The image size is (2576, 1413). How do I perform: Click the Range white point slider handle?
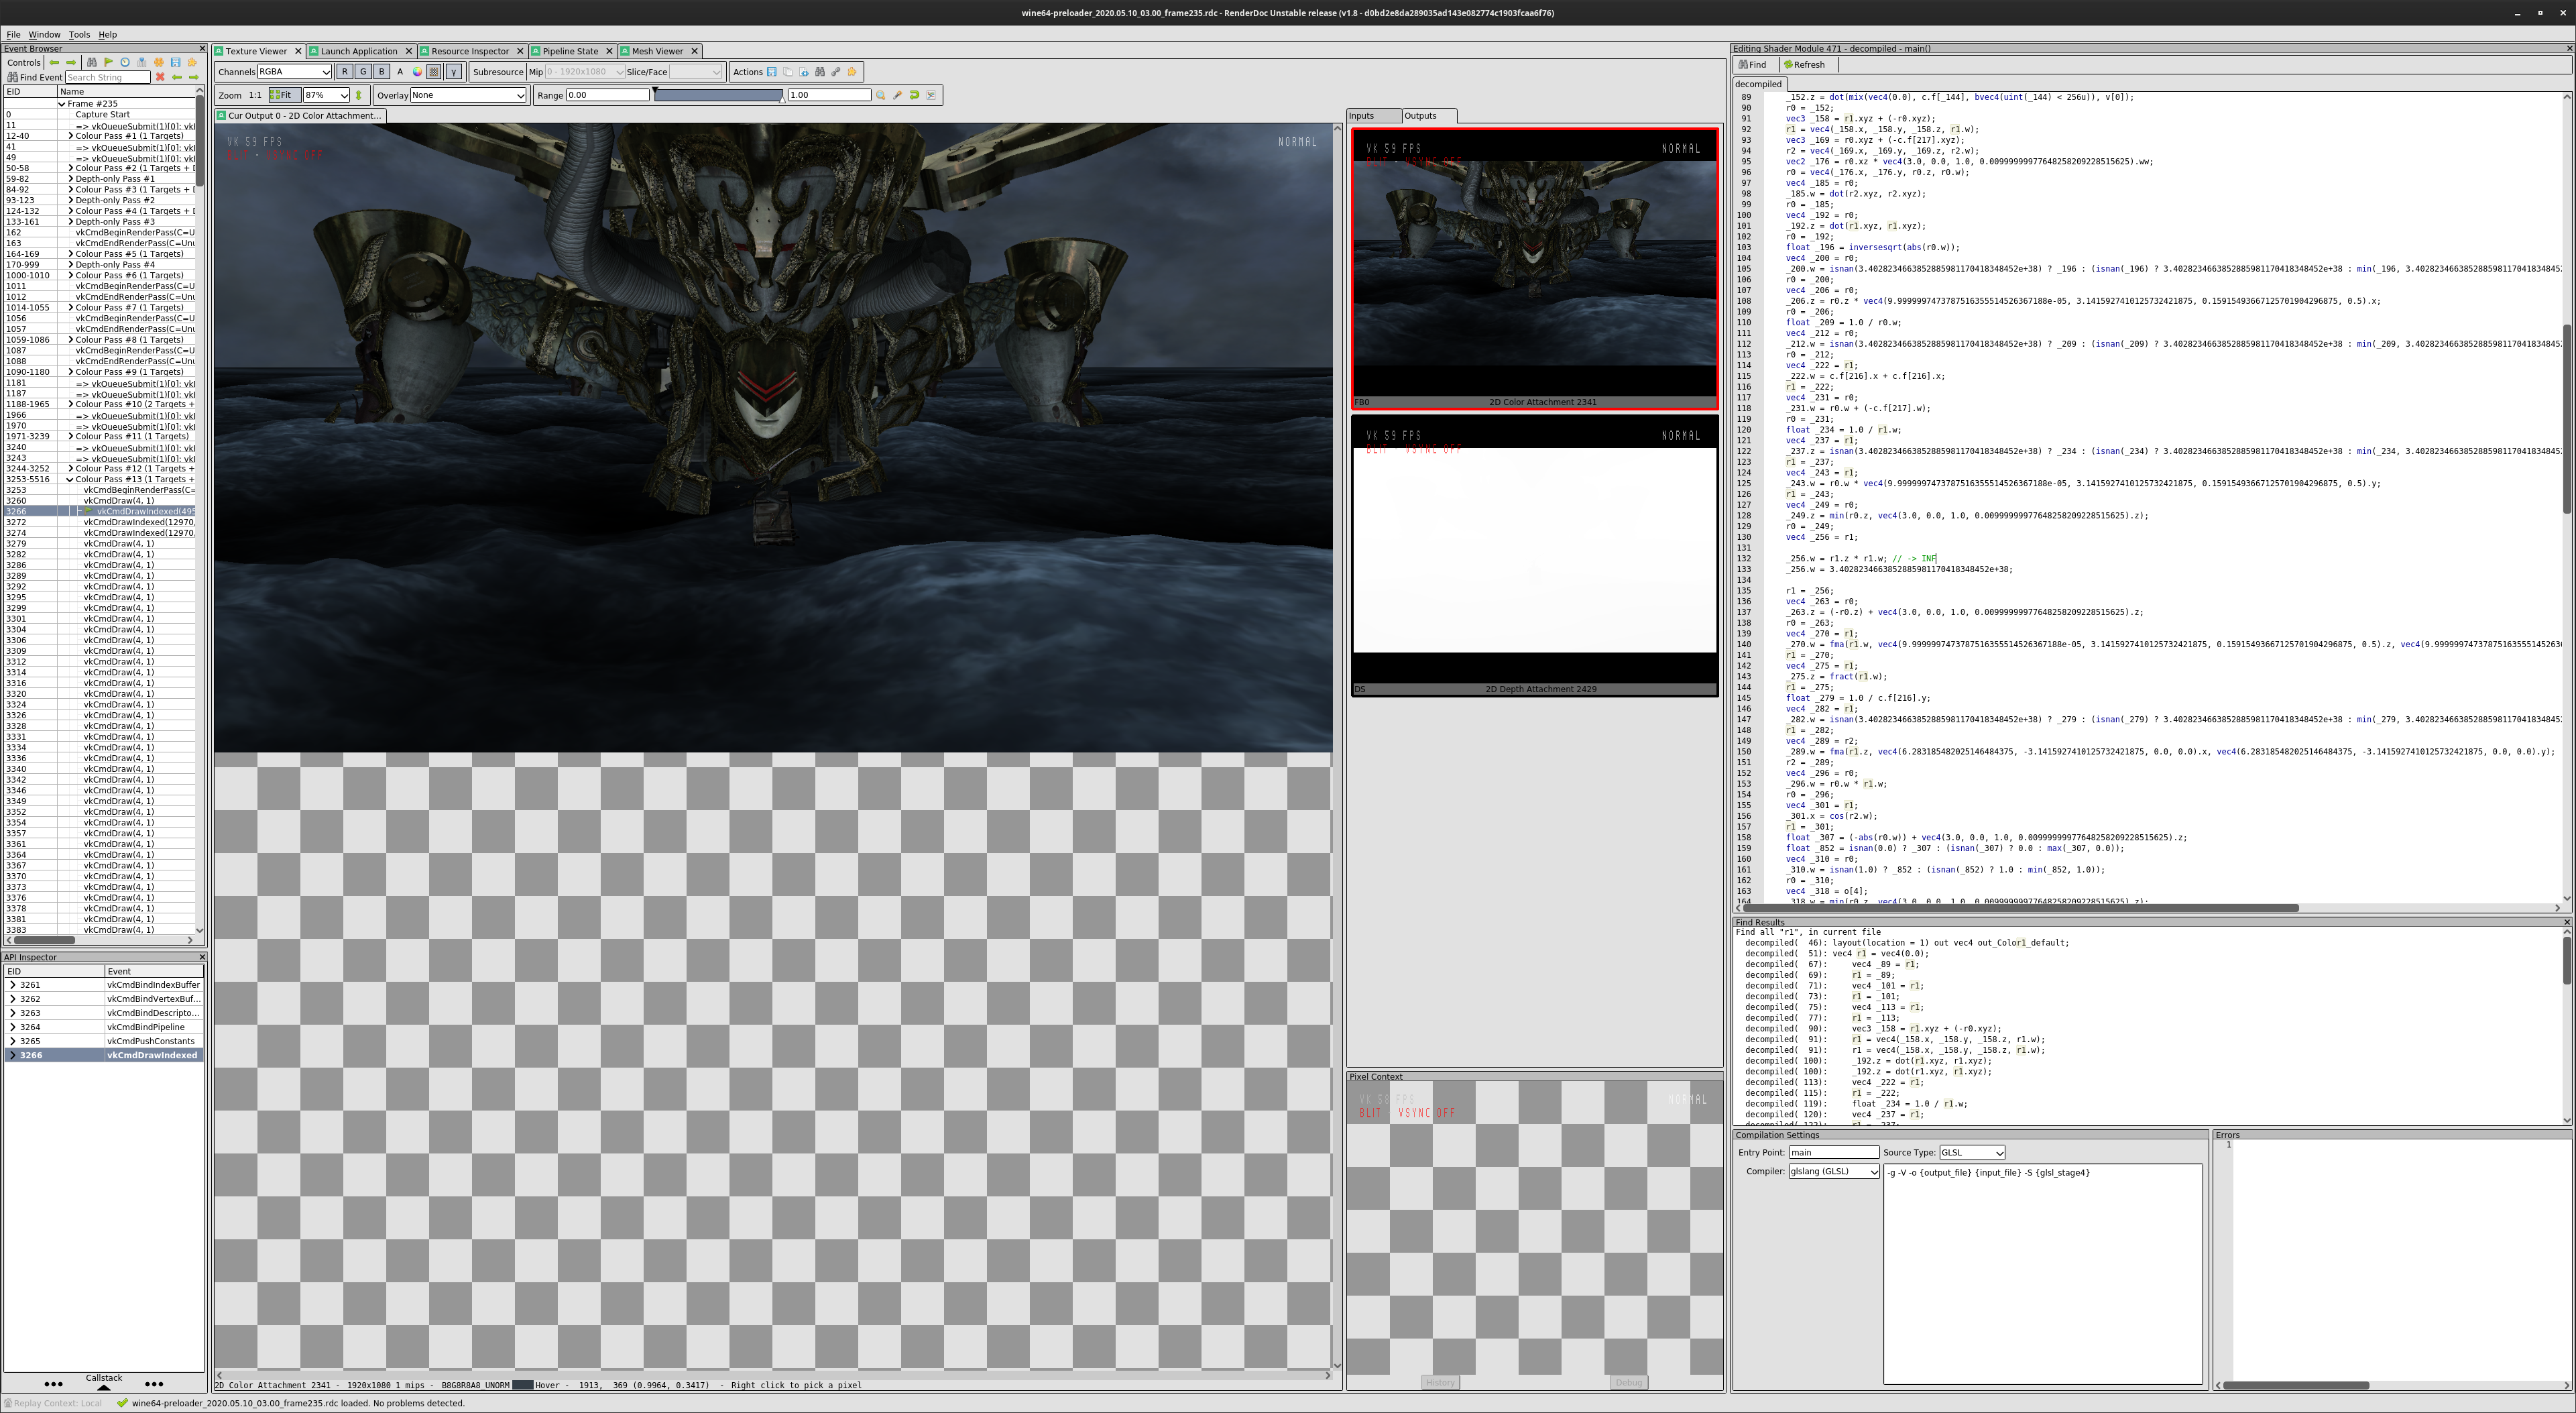(x=783, y=100)
